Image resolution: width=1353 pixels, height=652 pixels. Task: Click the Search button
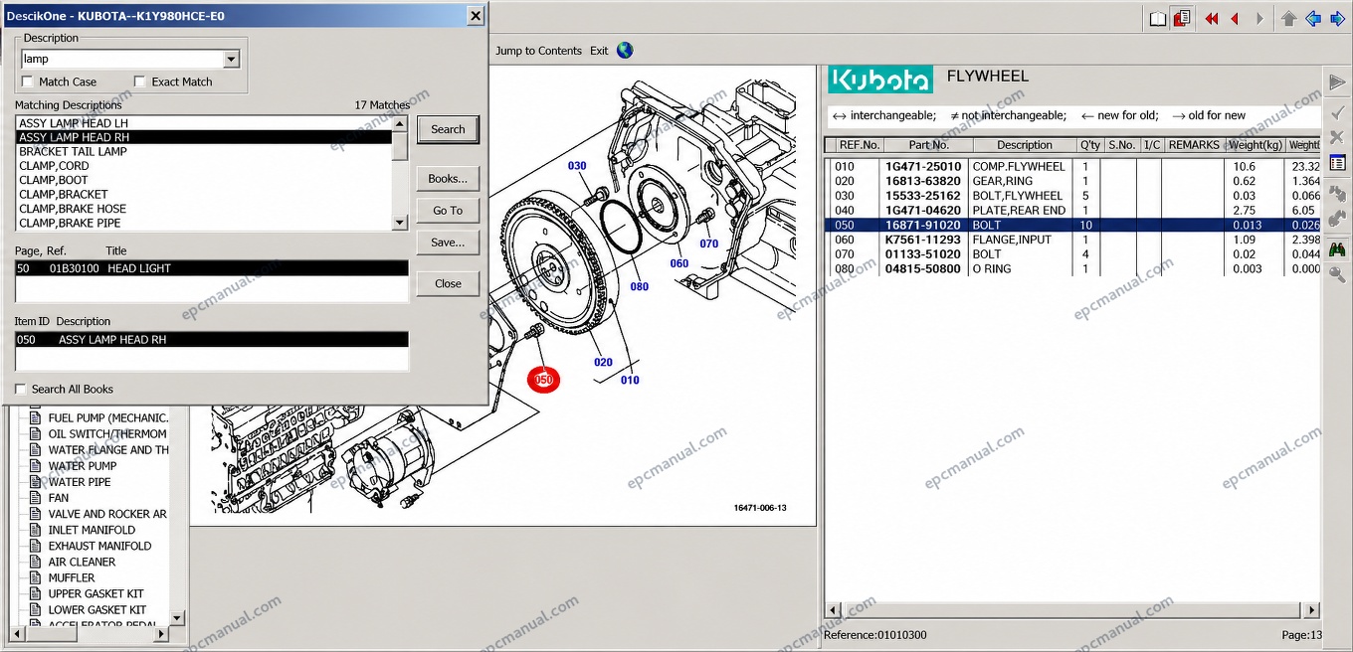448,129
